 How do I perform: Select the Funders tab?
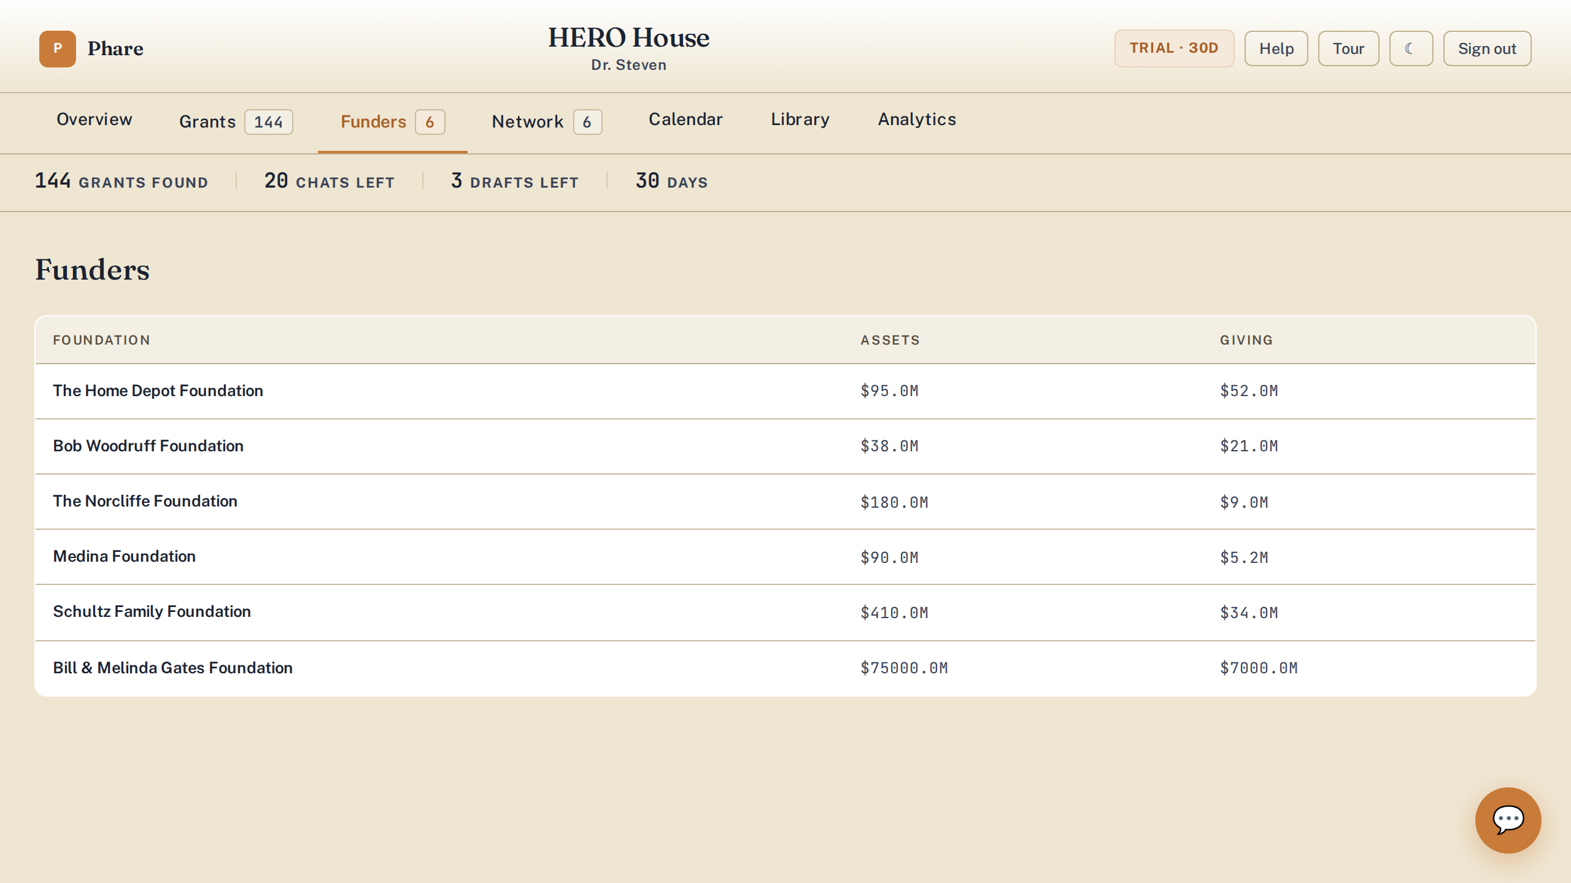point(393,121)
